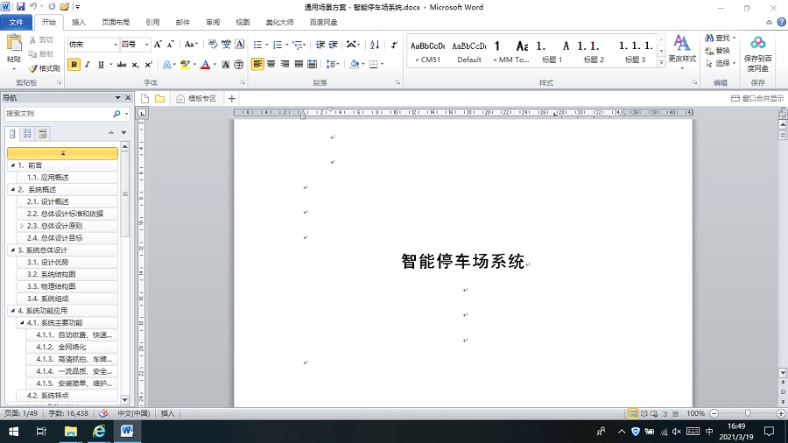Click the Bullets list icon
The image size is (788, 443).
[257, 45]
